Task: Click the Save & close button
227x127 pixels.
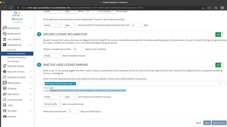Action: click(x=219, y=123)
